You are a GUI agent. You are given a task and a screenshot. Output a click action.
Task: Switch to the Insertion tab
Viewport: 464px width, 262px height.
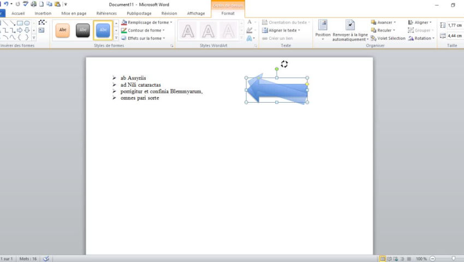(x=43, y=13)
